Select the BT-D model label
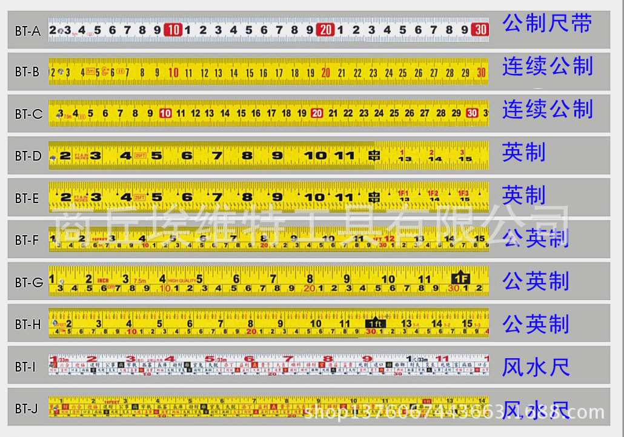This screenshot has width=624, height=437. (28, 156)
